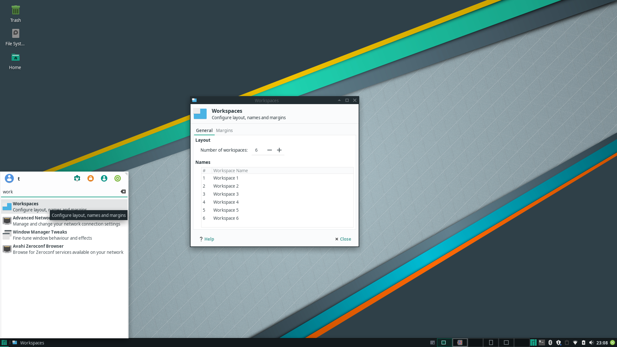Close the Workspaces dialog via the Close button

[343, 239]
